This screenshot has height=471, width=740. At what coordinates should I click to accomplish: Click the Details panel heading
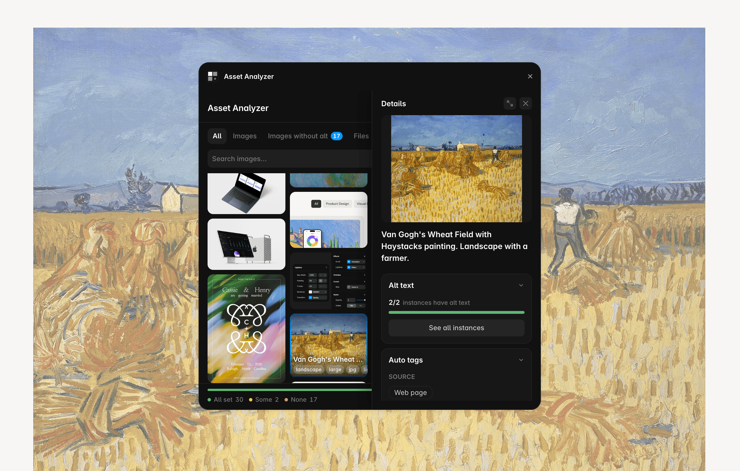point(393,103)
